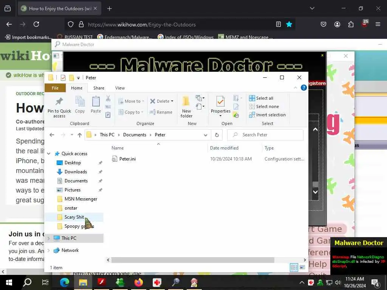
Task: Click the Cut scissors icon
Action: [x=108, y=99]
